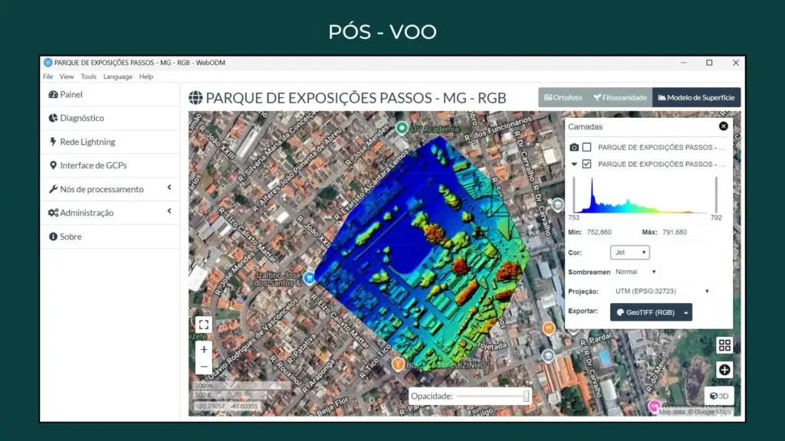Go to Rede Lightning
Screen dimensions: 785x441
(x=87, y=142)
